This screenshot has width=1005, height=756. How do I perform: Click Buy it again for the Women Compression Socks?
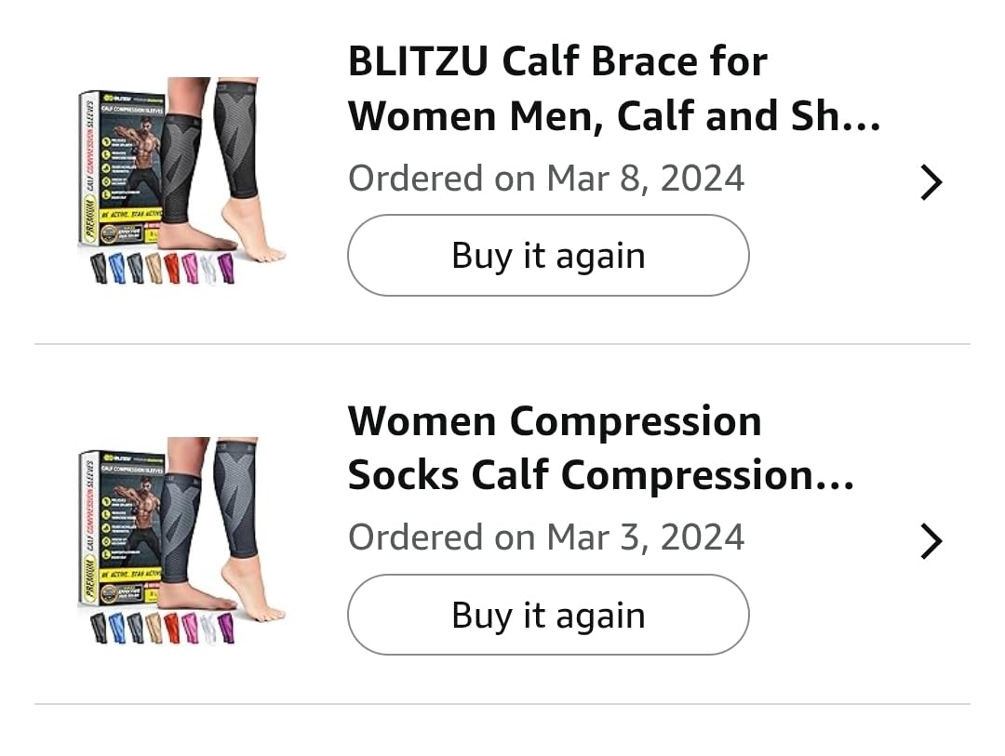click(x=548, y=615)
